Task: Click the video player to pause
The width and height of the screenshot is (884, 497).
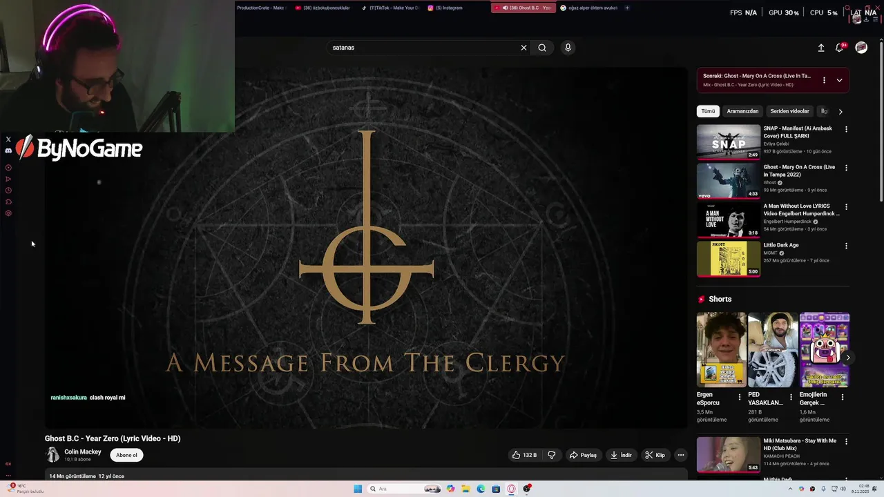Action: pyautogui.click(x=366, y=248)
